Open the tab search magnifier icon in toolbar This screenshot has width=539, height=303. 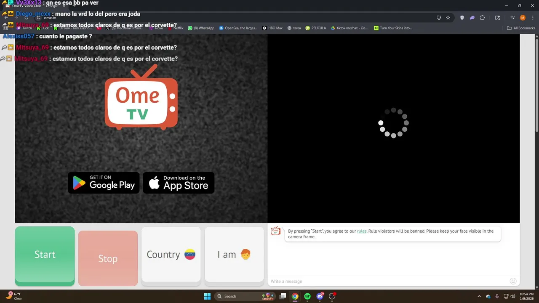click(x=497, y=18)
